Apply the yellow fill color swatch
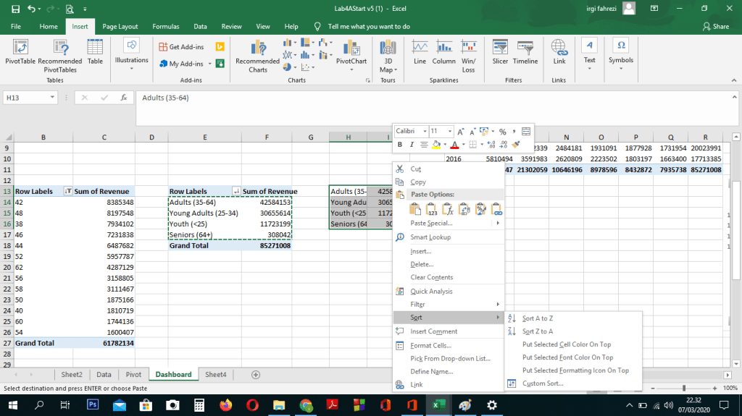 pyautogui.click(x=436, y=145)
